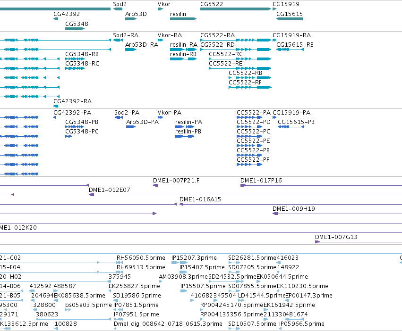Click transcript label resilin-RB

[x=183, y=54]
